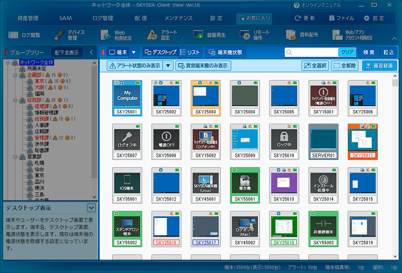Open メンテナンス menu

pos(178,18)
